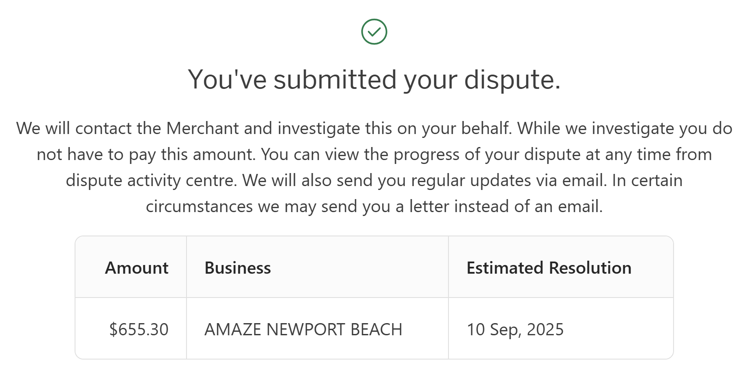Click the word "Merchant" in the message
Screen dimensions: 746x373
point(203,128)
